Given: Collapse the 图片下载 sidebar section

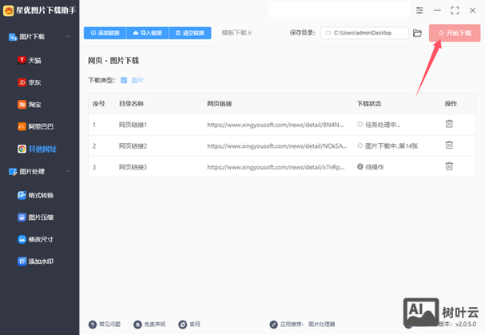Looking at the screenshot, I should [68, 37].
